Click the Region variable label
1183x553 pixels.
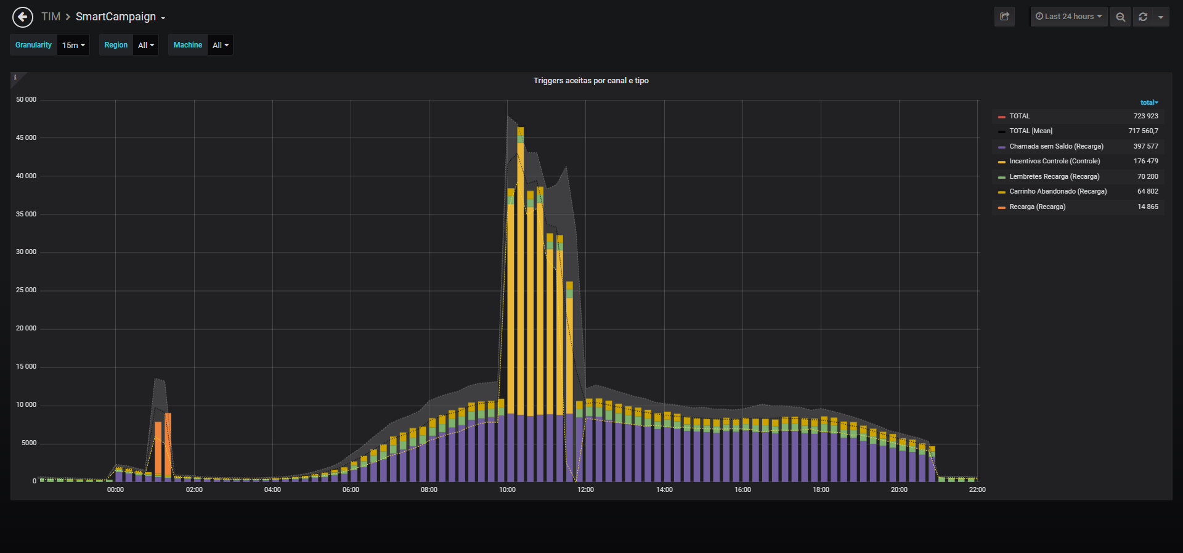click(116, 45)
